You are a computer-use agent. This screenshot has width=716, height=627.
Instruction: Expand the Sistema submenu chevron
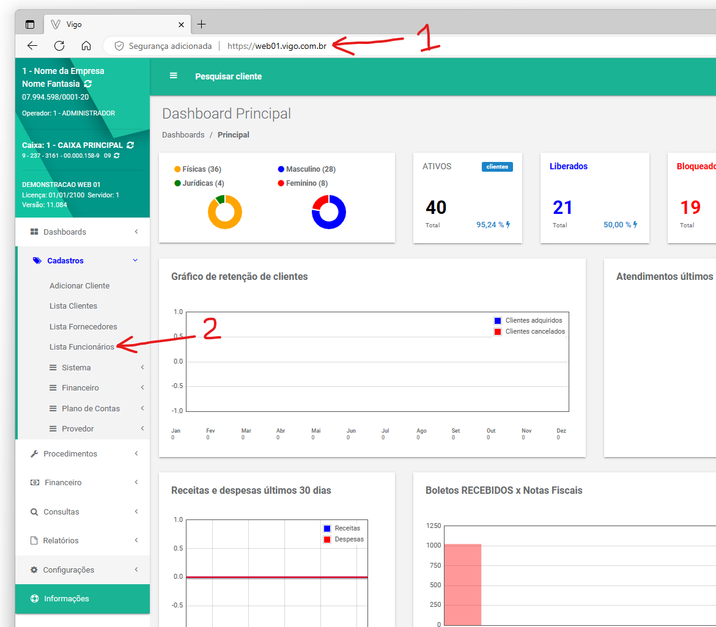(x=142, y=367)
